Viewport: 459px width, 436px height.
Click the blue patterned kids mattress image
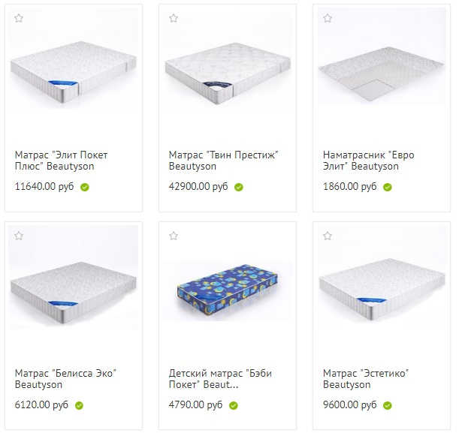point(228,292)
